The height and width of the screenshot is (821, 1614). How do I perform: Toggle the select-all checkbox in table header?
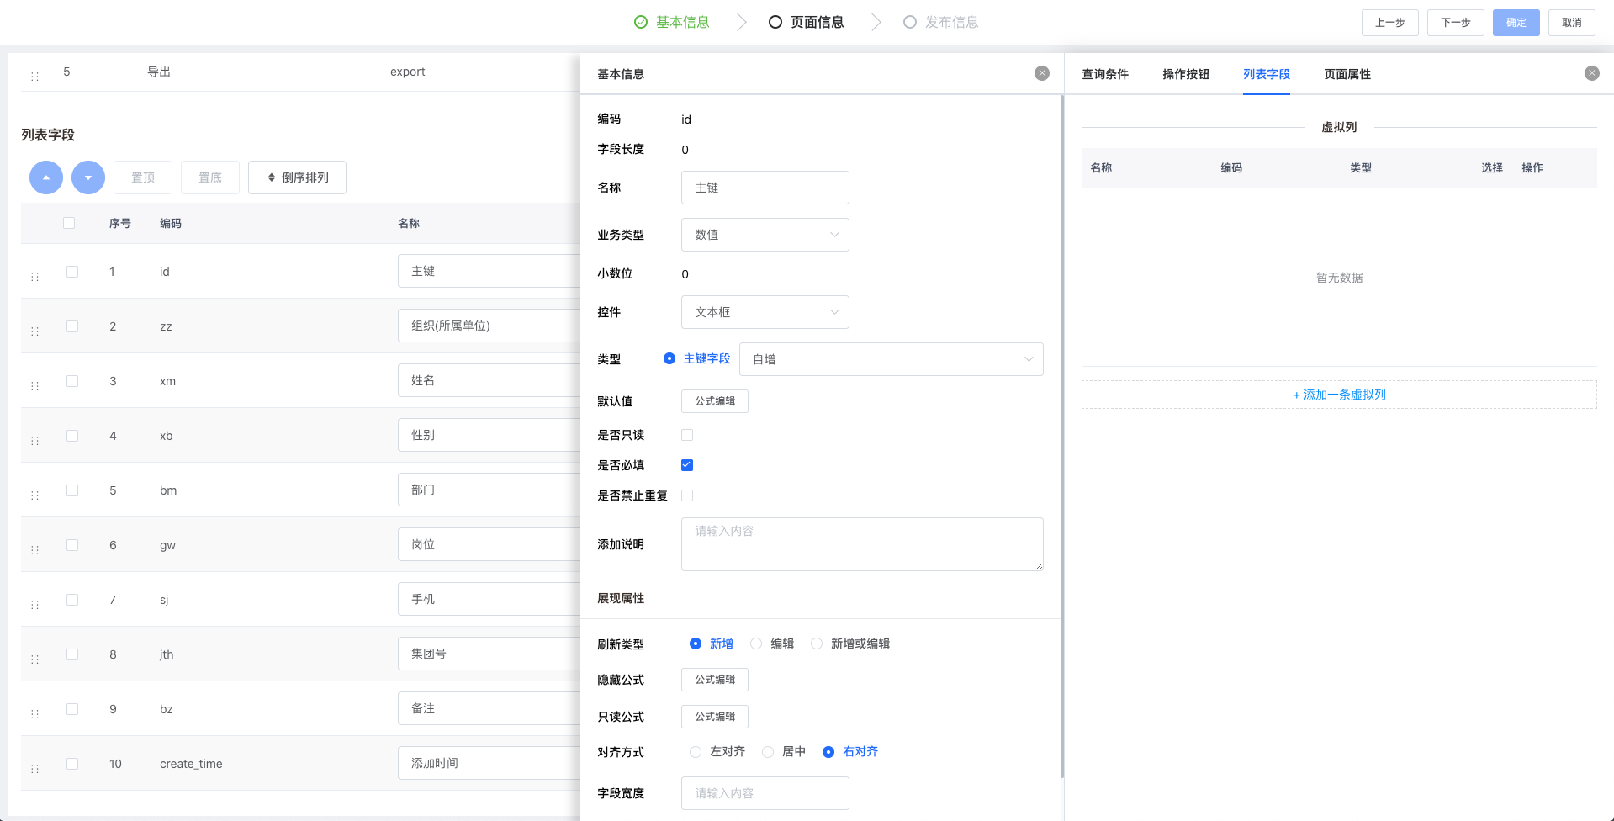pyautogui.click(x=69, y=223)
